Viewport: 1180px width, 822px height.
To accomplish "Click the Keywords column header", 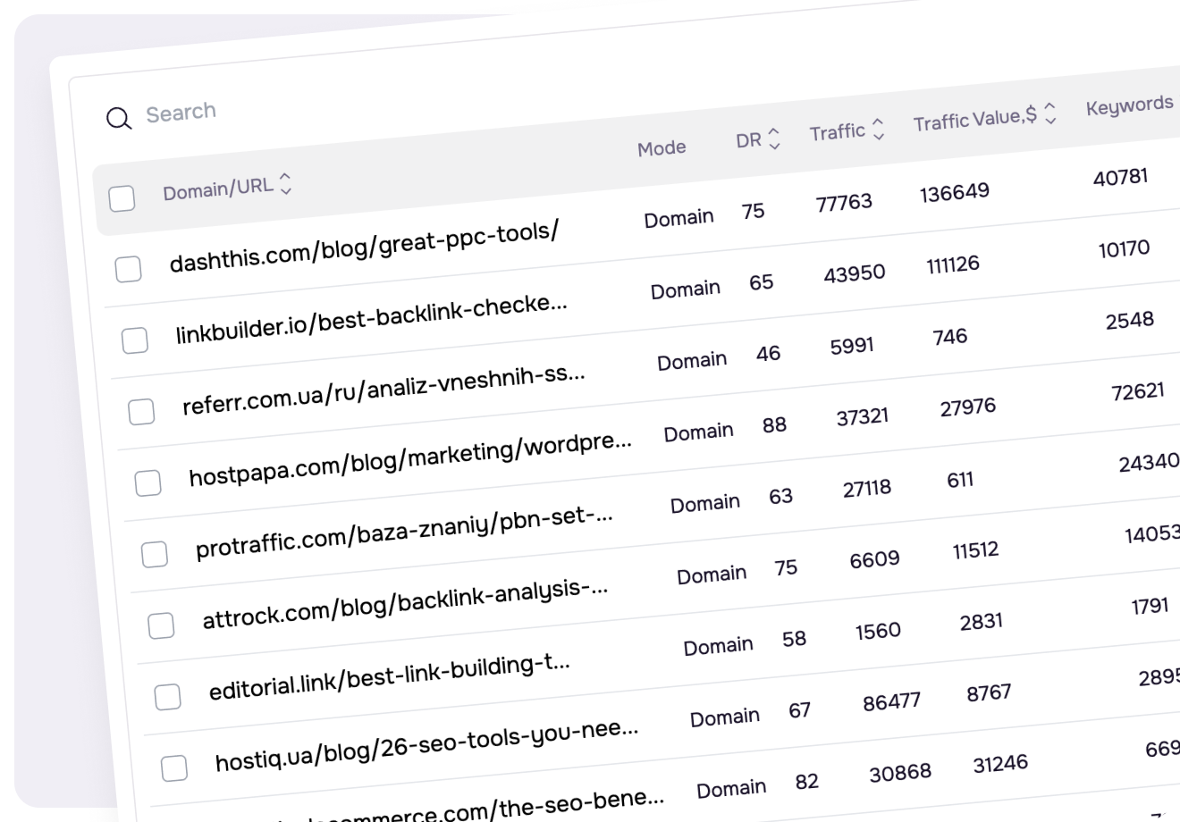I will pos(1129,105).
